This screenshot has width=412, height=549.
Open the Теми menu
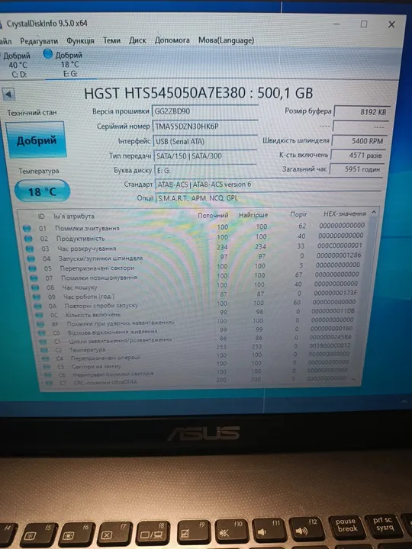(x=111, y=40)
